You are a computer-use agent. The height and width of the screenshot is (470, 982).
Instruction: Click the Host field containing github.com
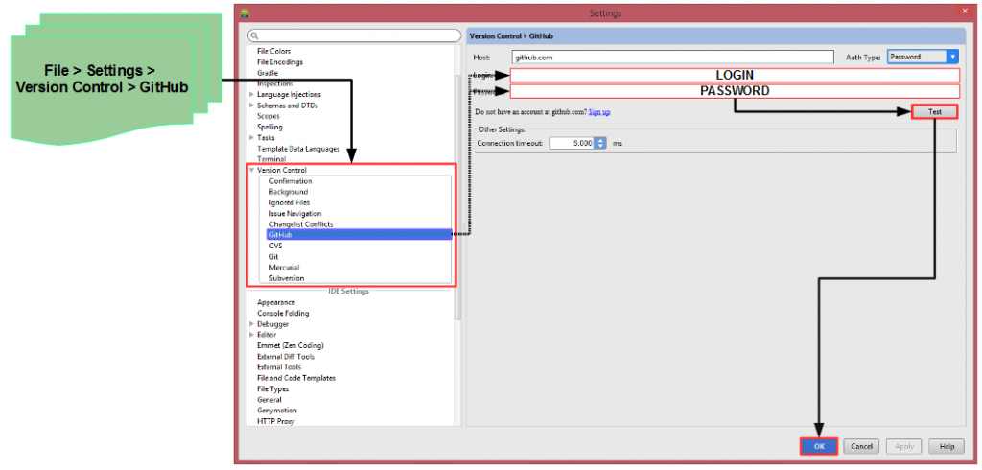pos(672,57)
